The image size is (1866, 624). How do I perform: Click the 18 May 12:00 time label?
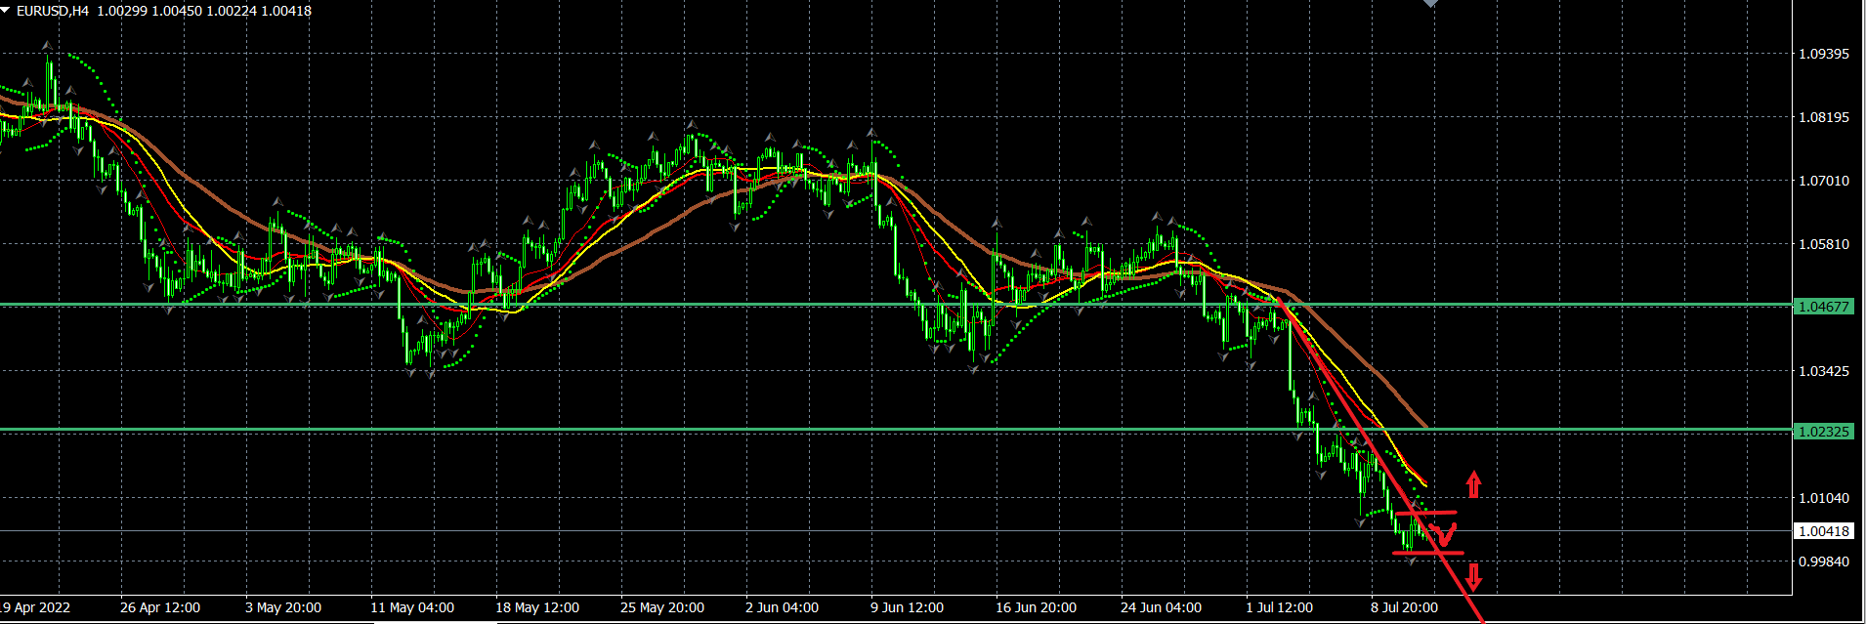537,607
